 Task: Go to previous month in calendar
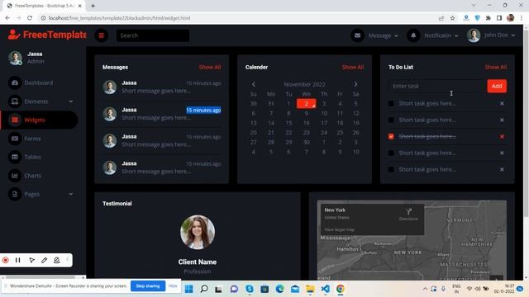pos(254,84)
